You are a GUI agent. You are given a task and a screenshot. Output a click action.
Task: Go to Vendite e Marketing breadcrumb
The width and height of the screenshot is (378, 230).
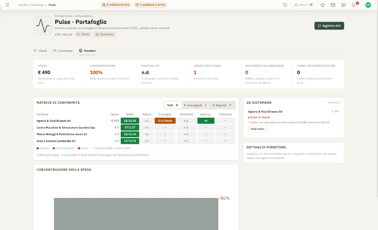(31, 5)
